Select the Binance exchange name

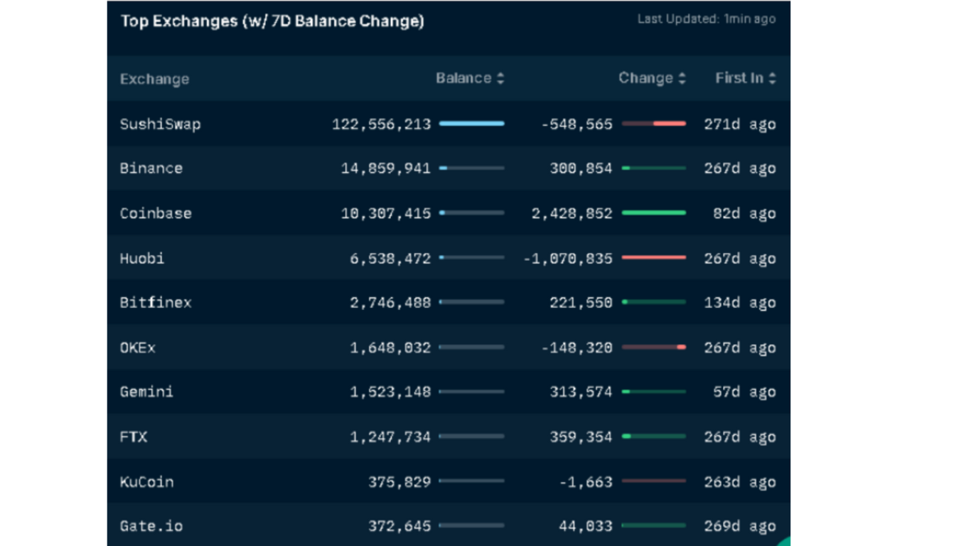click(151, 168)
